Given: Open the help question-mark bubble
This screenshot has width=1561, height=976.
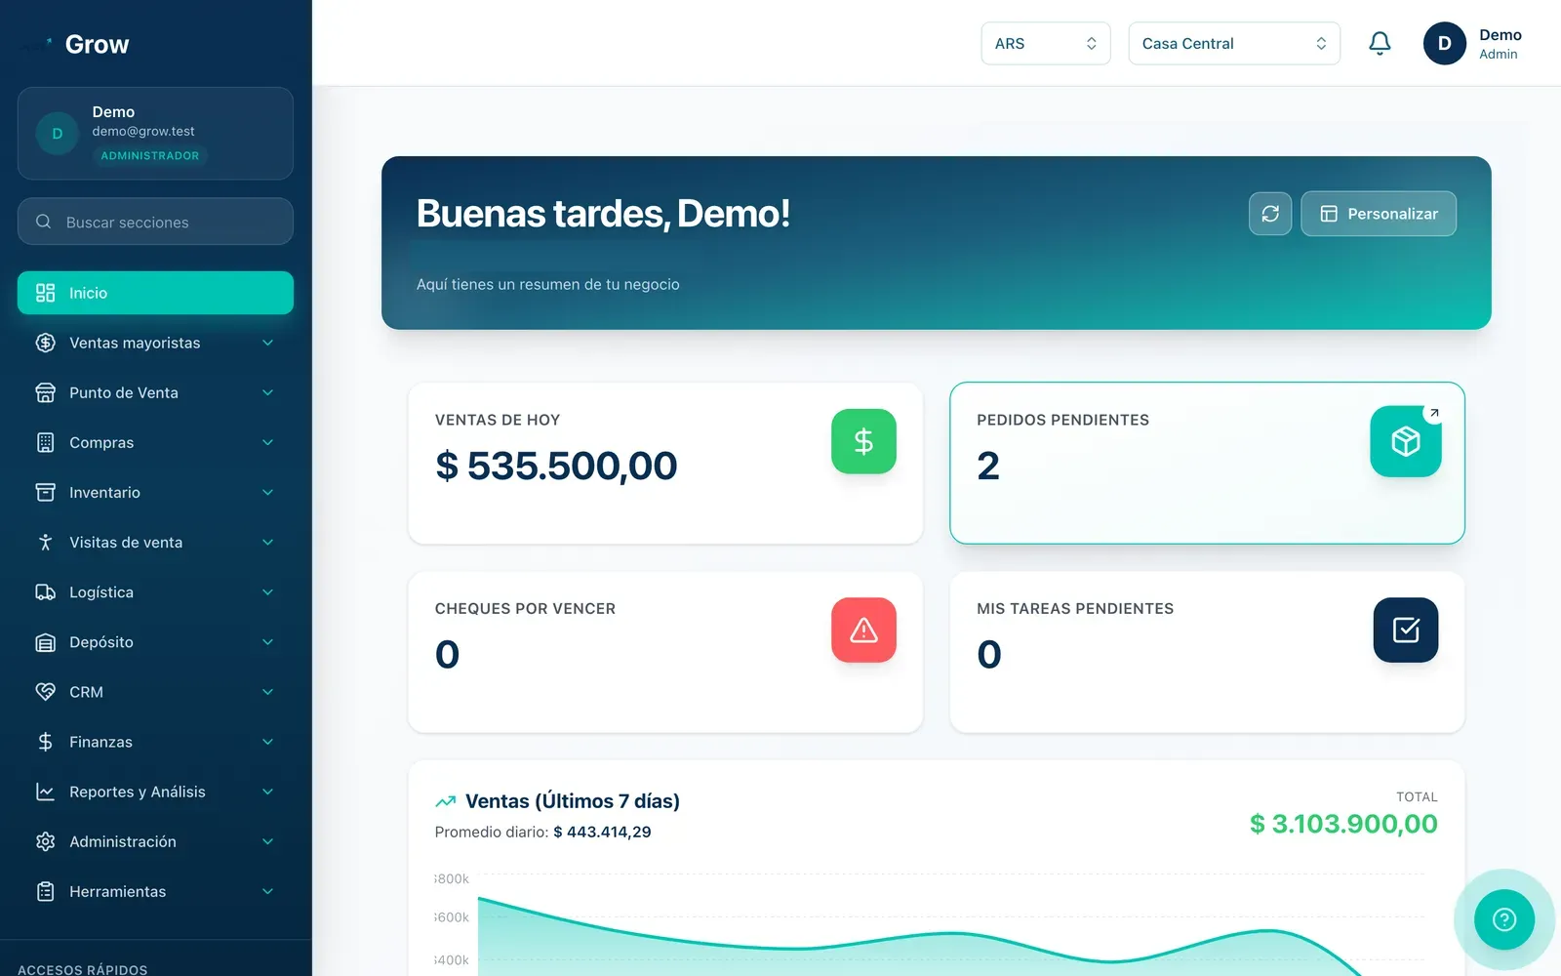Looking at the screenshot, I should tap(1504, 918).
